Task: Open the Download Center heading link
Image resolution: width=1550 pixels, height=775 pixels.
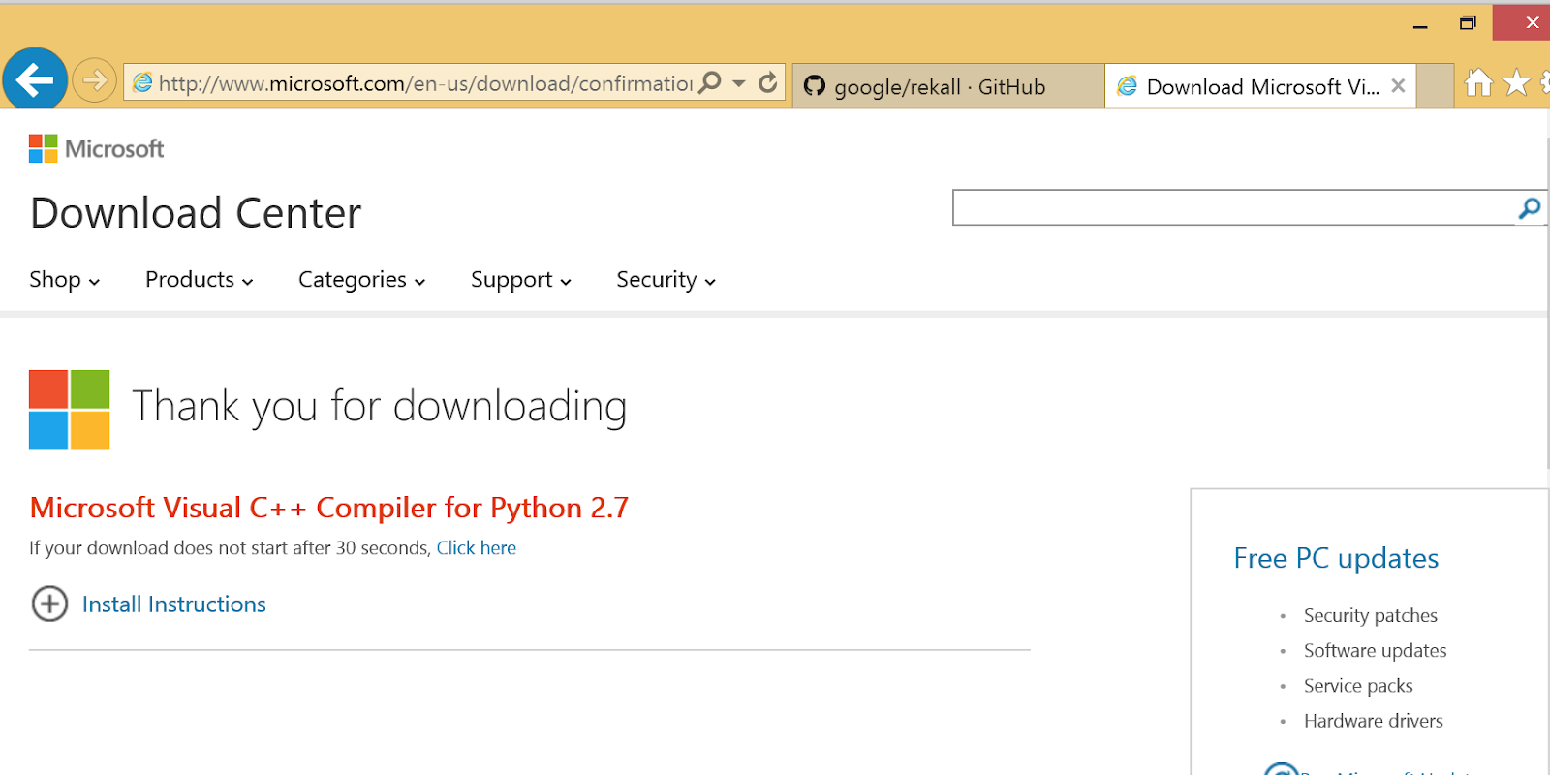Action: [x=196, y=213]
